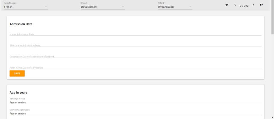Open the Target Locale dropdown set to French
Viewport: 274px width, 119px height.
(26, 7)
